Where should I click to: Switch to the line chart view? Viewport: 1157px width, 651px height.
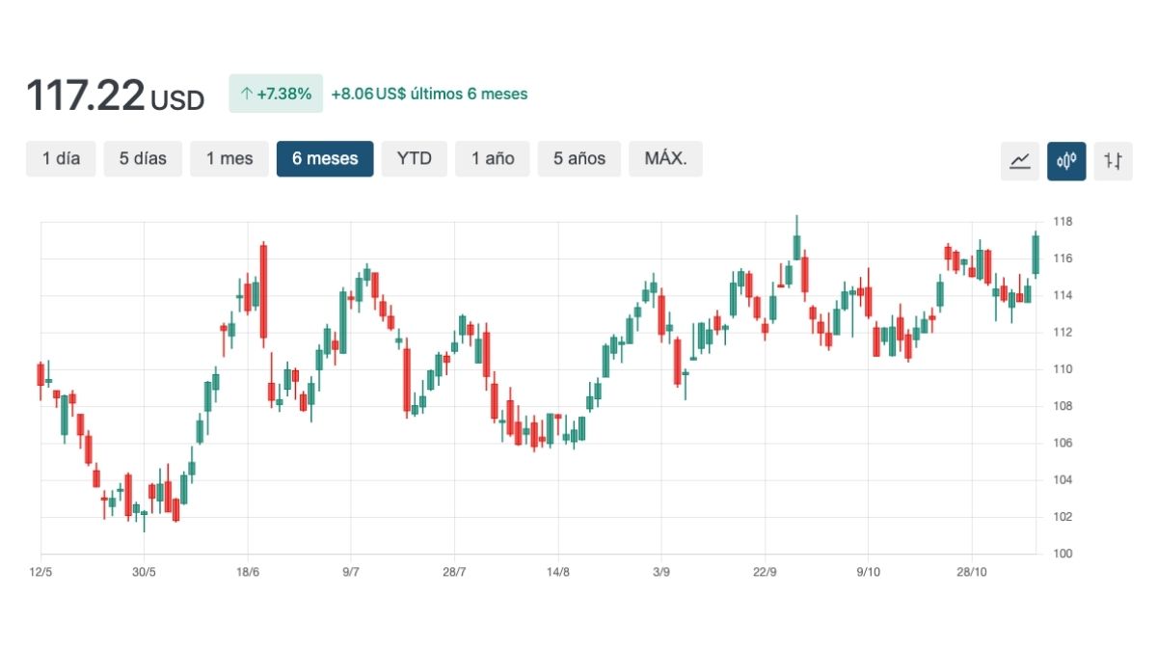[1019, 161]
